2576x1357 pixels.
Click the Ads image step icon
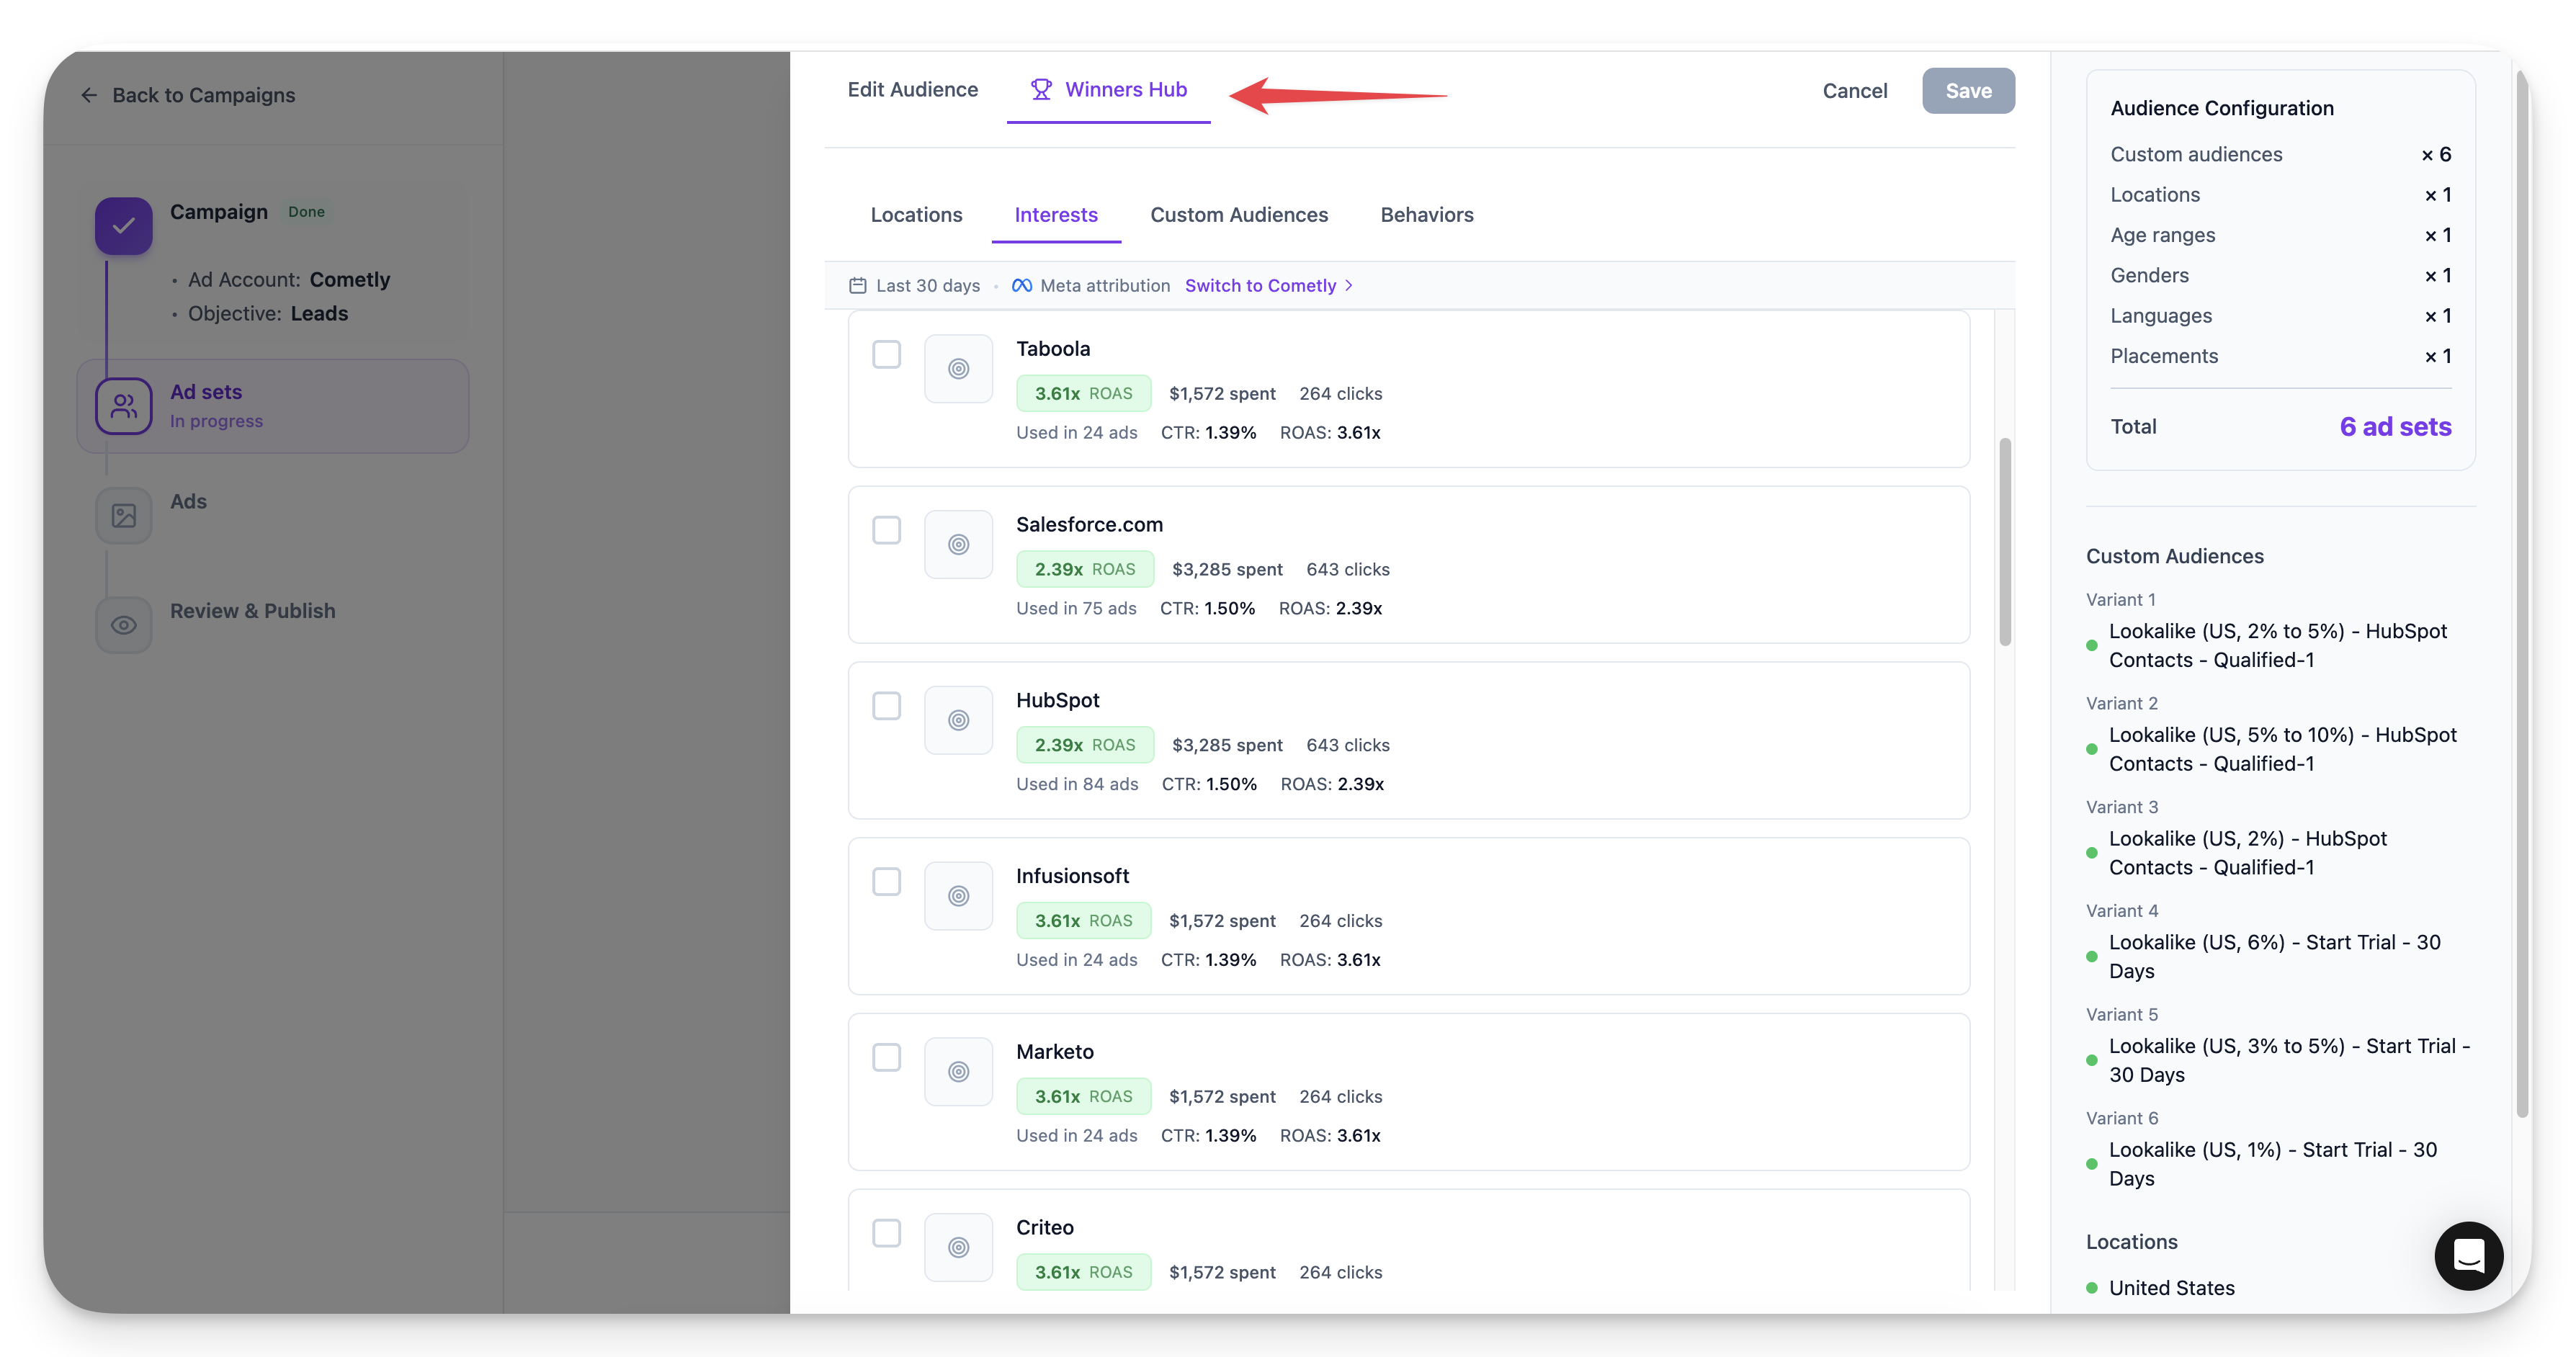point(124,516)
